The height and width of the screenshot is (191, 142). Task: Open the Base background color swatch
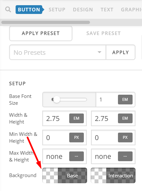point(65,175)
